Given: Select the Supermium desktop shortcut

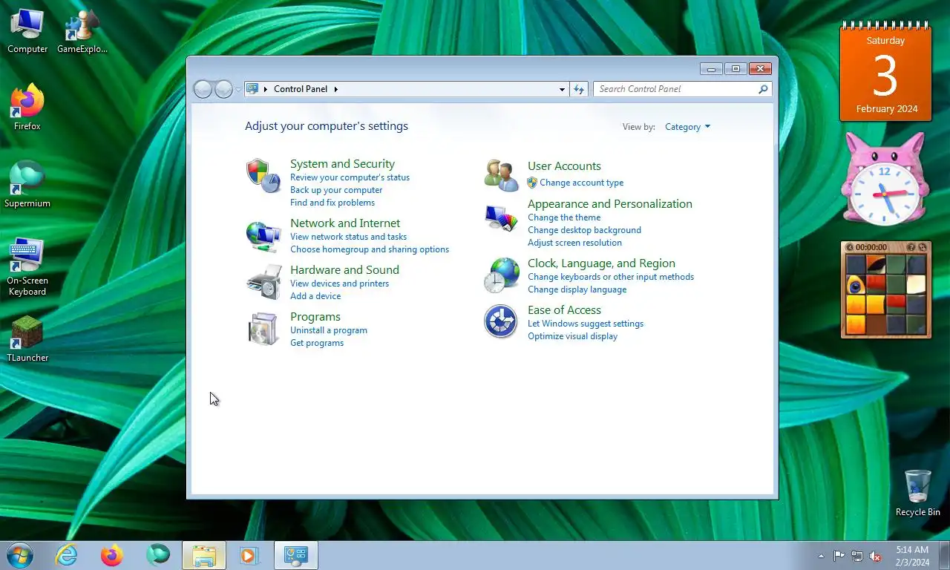Looking at the screenshot, I should [27, 185].
